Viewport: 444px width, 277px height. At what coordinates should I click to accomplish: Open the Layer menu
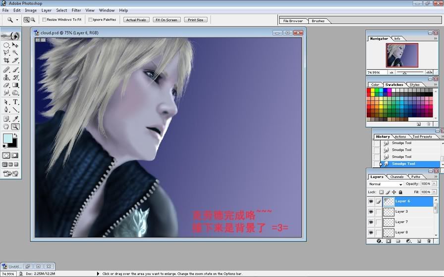pyautogui.click(x=46, y=10)
